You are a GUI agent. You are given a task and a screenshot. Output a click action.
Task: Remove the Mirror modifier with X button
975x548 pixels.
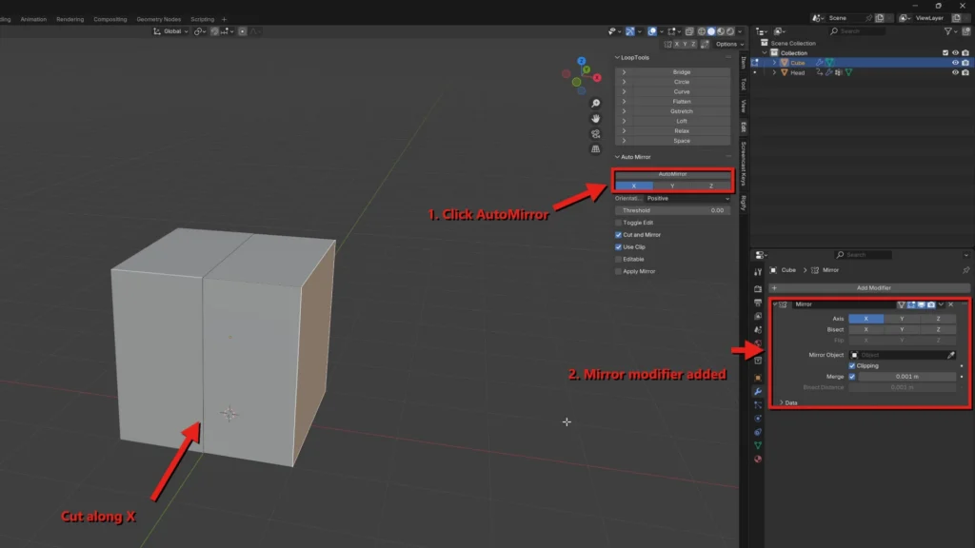tap(951, 304)
